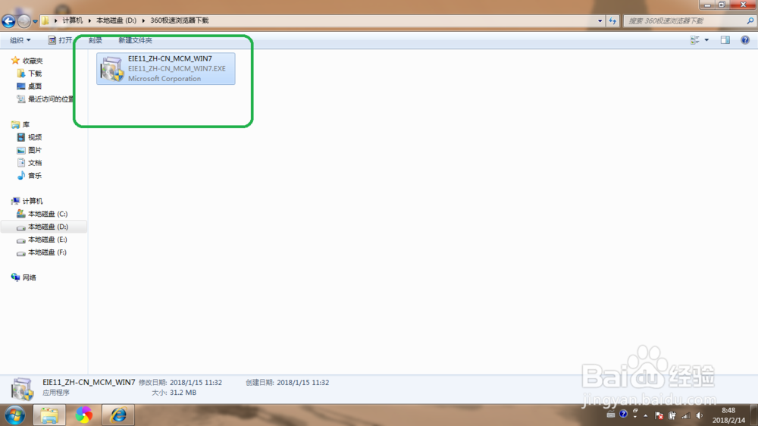Click the volume speaker tray icon
The width and height of the screenshot is (758, 426).
click(x=699, y=415)
